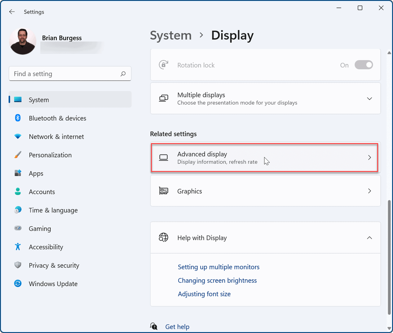Open Setting up multiple monitors link

(x=219, y=267)
